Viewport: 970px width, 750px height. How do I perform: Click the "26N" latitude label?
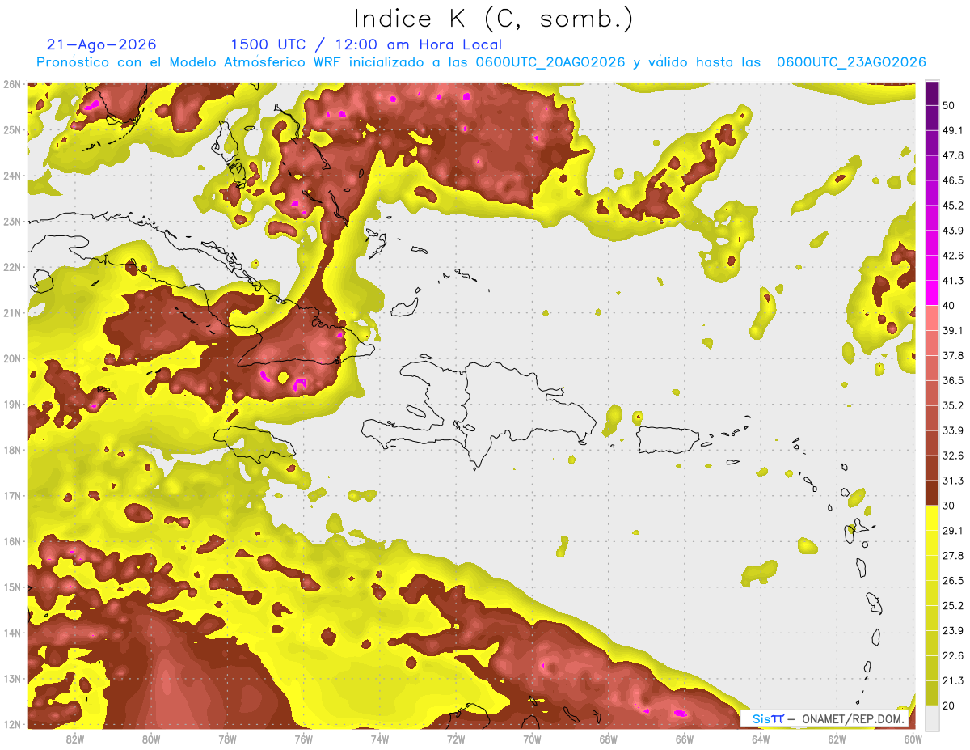click(11, 84)
